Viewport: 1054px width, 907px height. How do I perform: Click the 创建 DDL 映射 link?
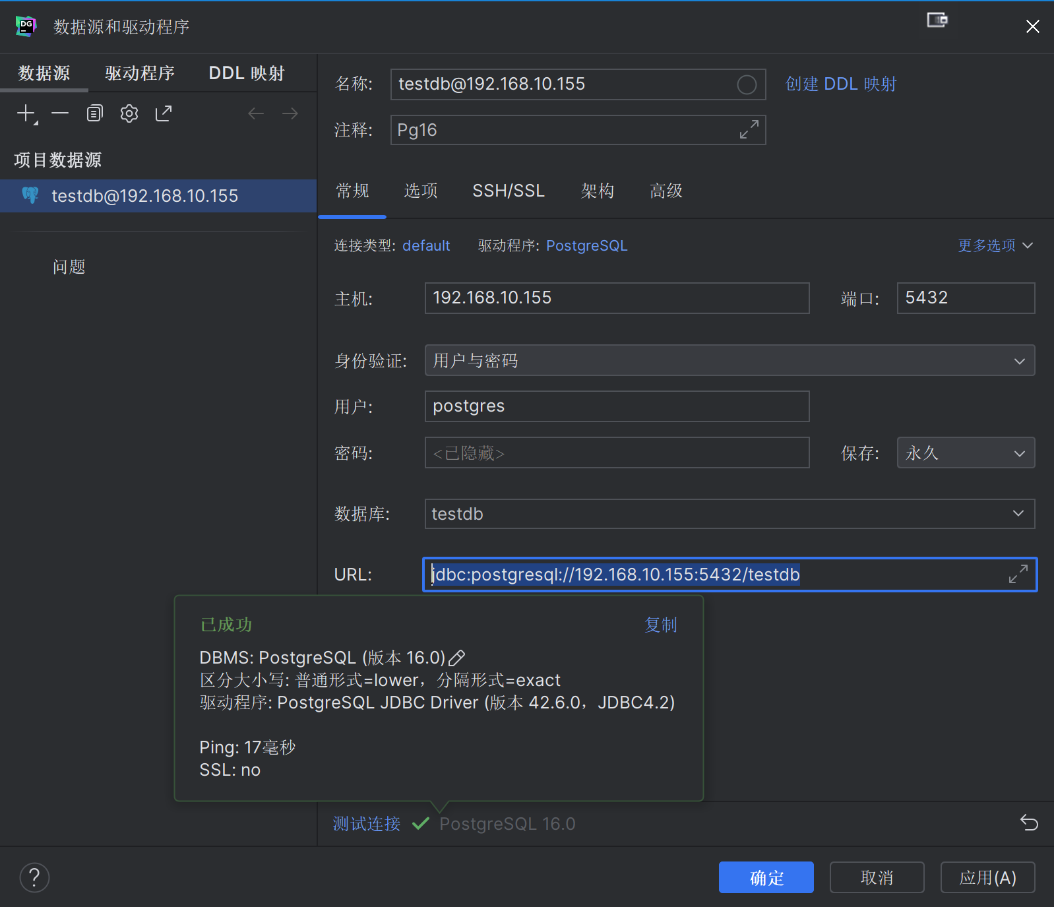841,84
